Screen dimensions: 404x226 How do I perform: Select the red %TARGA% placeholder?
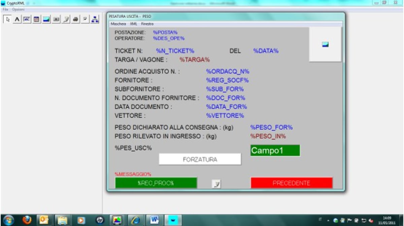click(195, 60)
